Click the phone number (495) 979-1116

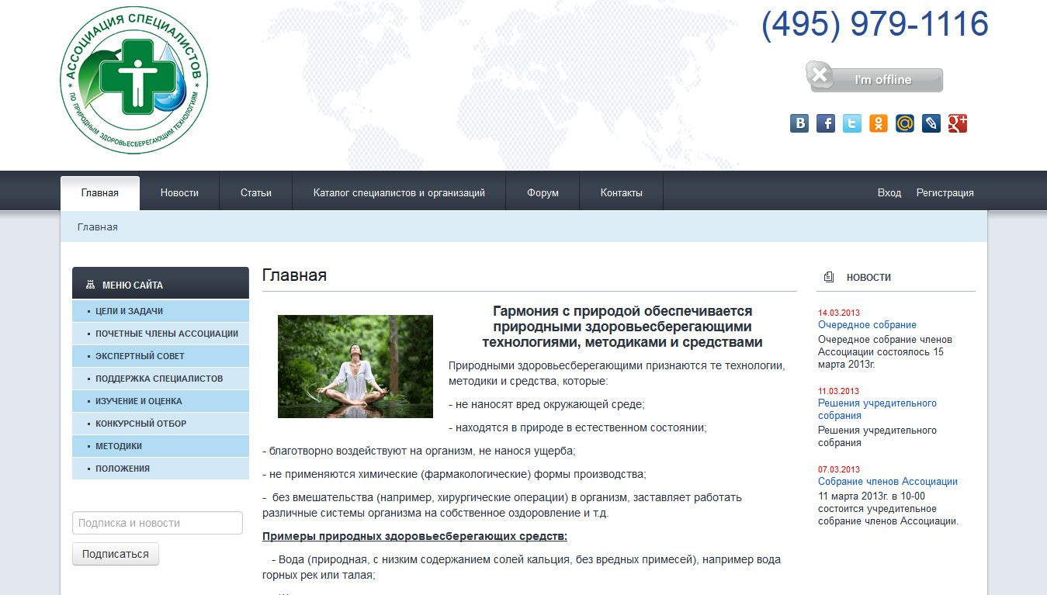click(x=875, y=25)
